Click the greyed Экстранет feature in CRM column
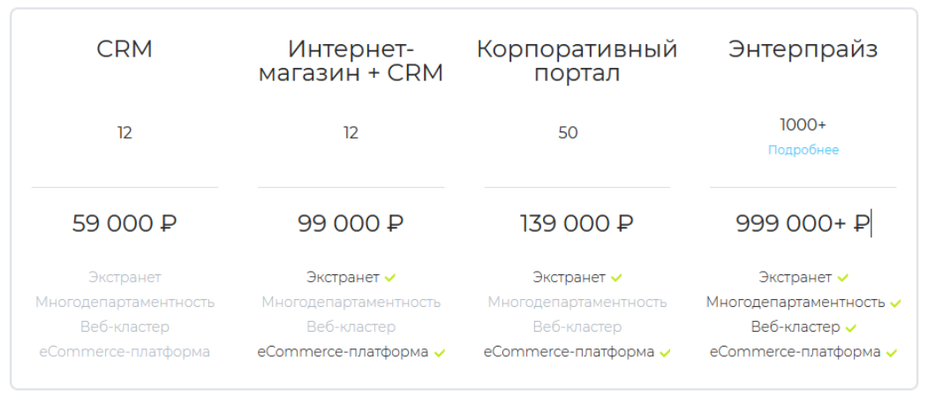935x404 pixels. [x=124, y=278]
